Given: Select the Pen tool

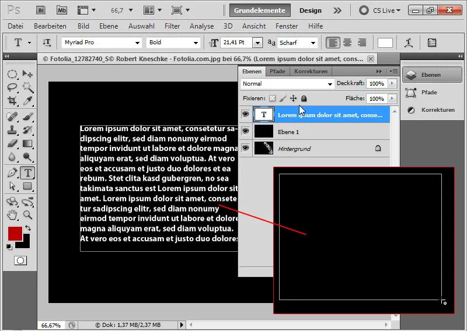Looking at the screenshot, I should 12,173.
